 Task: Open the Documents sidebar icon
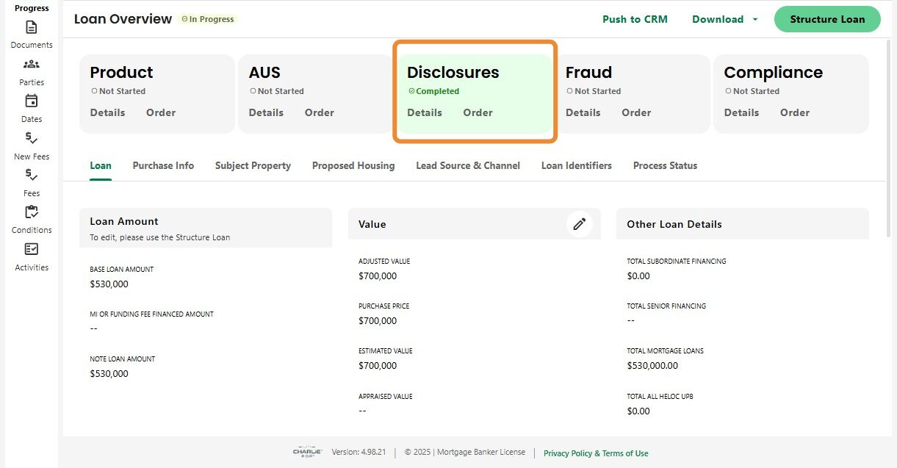[32, 27]
